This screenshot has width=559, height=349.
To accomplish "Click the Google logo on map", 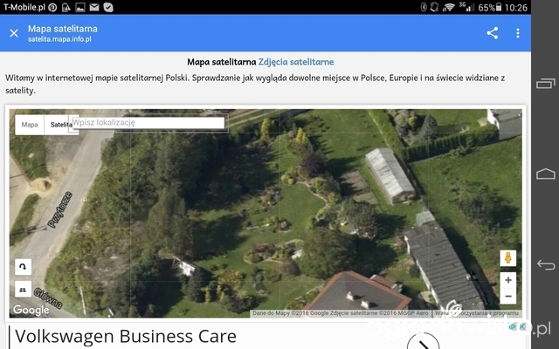I will click(31, 310).
